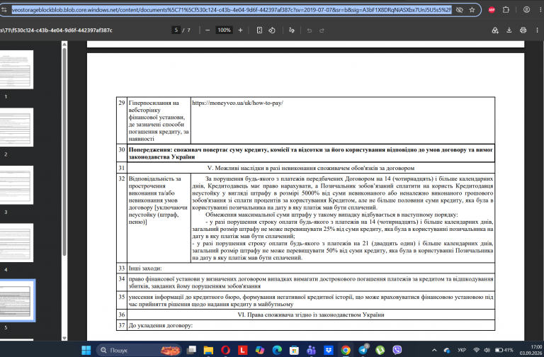This screenshot has width=544, height=357.
Task: Edit the 100% zoom level field
Action: click(x=224, y=30)
